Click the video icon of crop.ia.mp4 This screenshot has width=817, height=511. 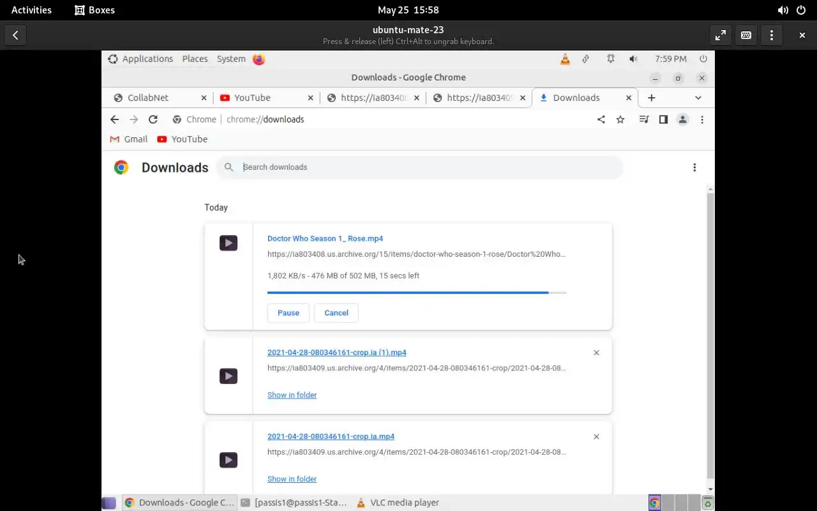(229, 460)
